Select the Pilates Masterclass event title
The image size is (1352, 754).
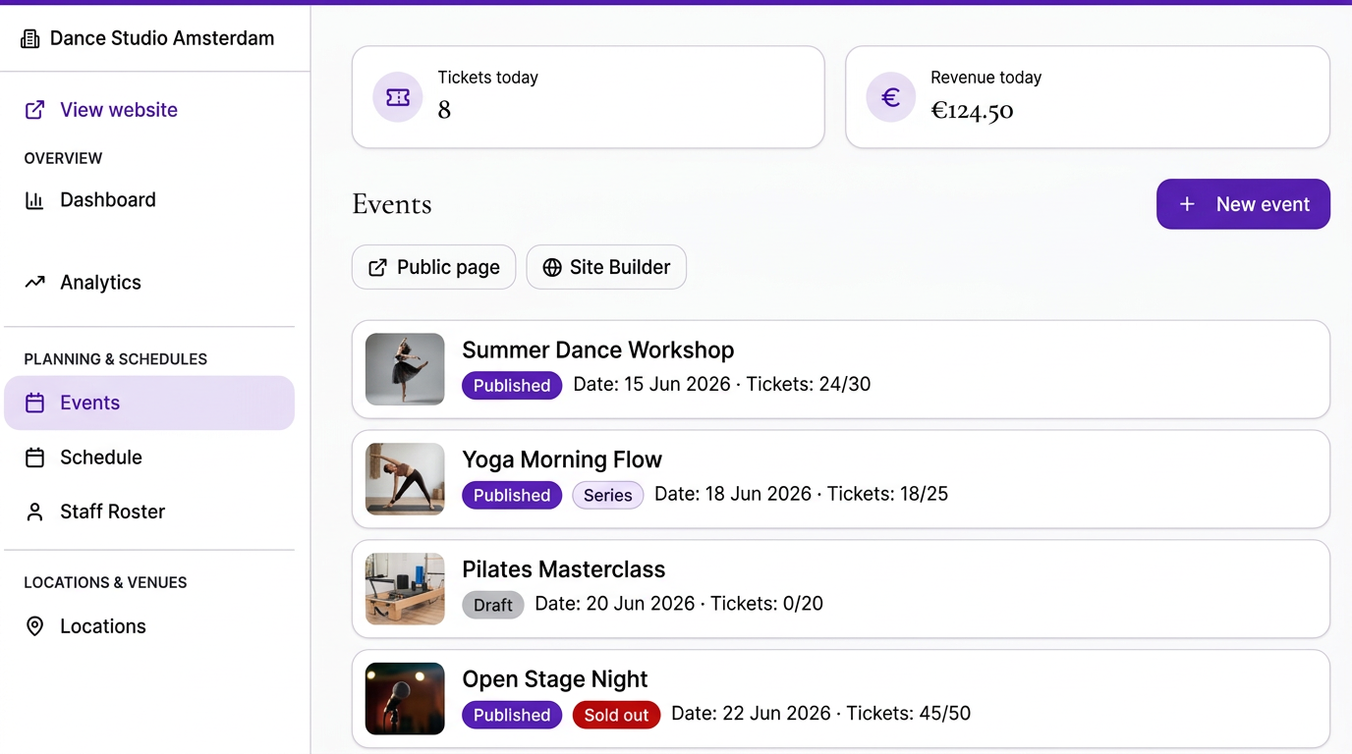[x=563, y=569]
